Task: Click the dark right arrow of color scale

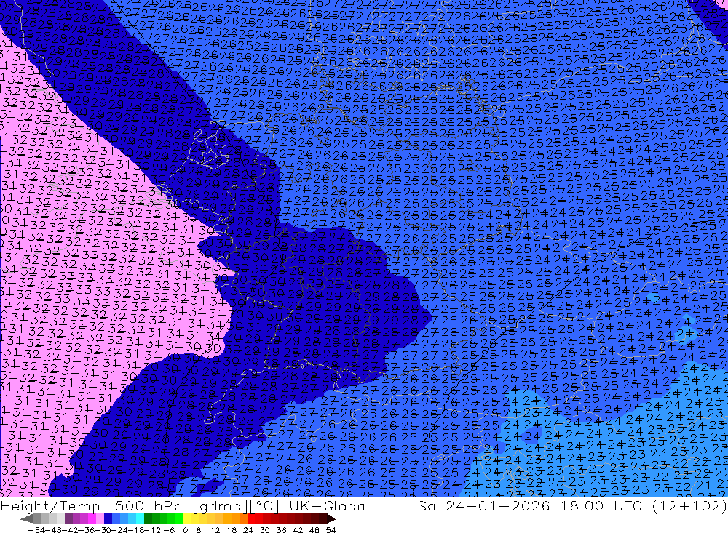Action: 331,519
